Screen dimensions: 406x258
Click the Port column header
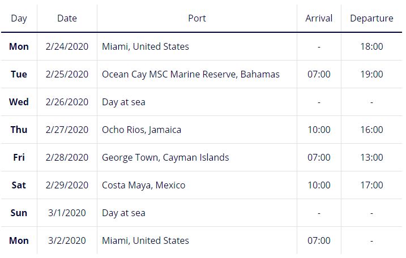[x=196, y=18]
